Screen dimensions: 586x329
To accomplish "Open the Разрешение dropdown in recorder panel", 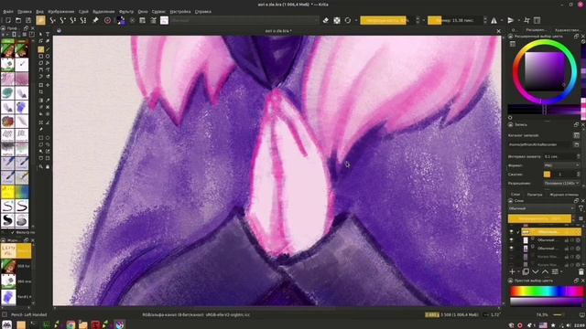I will (x=561, y=183).
